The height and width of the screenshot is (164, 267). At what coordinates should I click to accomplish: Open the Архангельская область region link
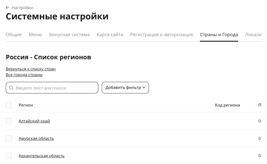click(x=41, y=156)
